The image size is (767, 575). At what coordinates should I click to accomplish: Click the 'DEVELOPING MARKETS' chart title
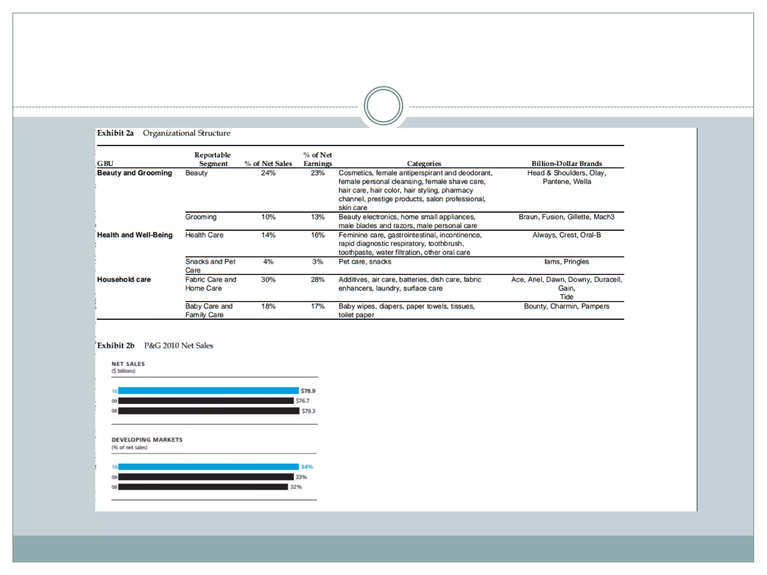point(147,440)
